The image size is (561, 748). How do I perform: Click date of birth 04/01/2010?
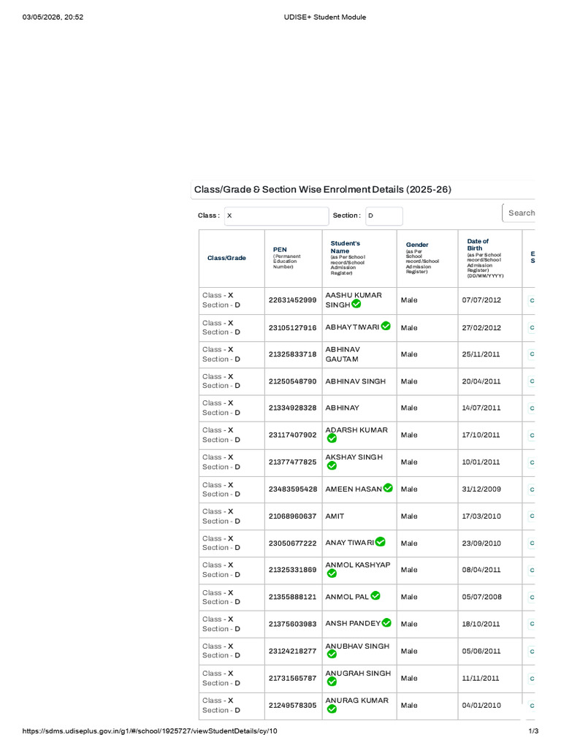point(481,706)
